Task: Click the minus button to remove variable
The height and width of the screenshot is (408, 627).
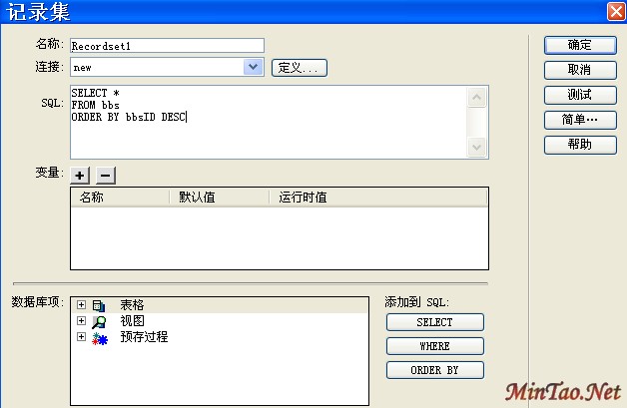Action: click(x=105, y=175)
